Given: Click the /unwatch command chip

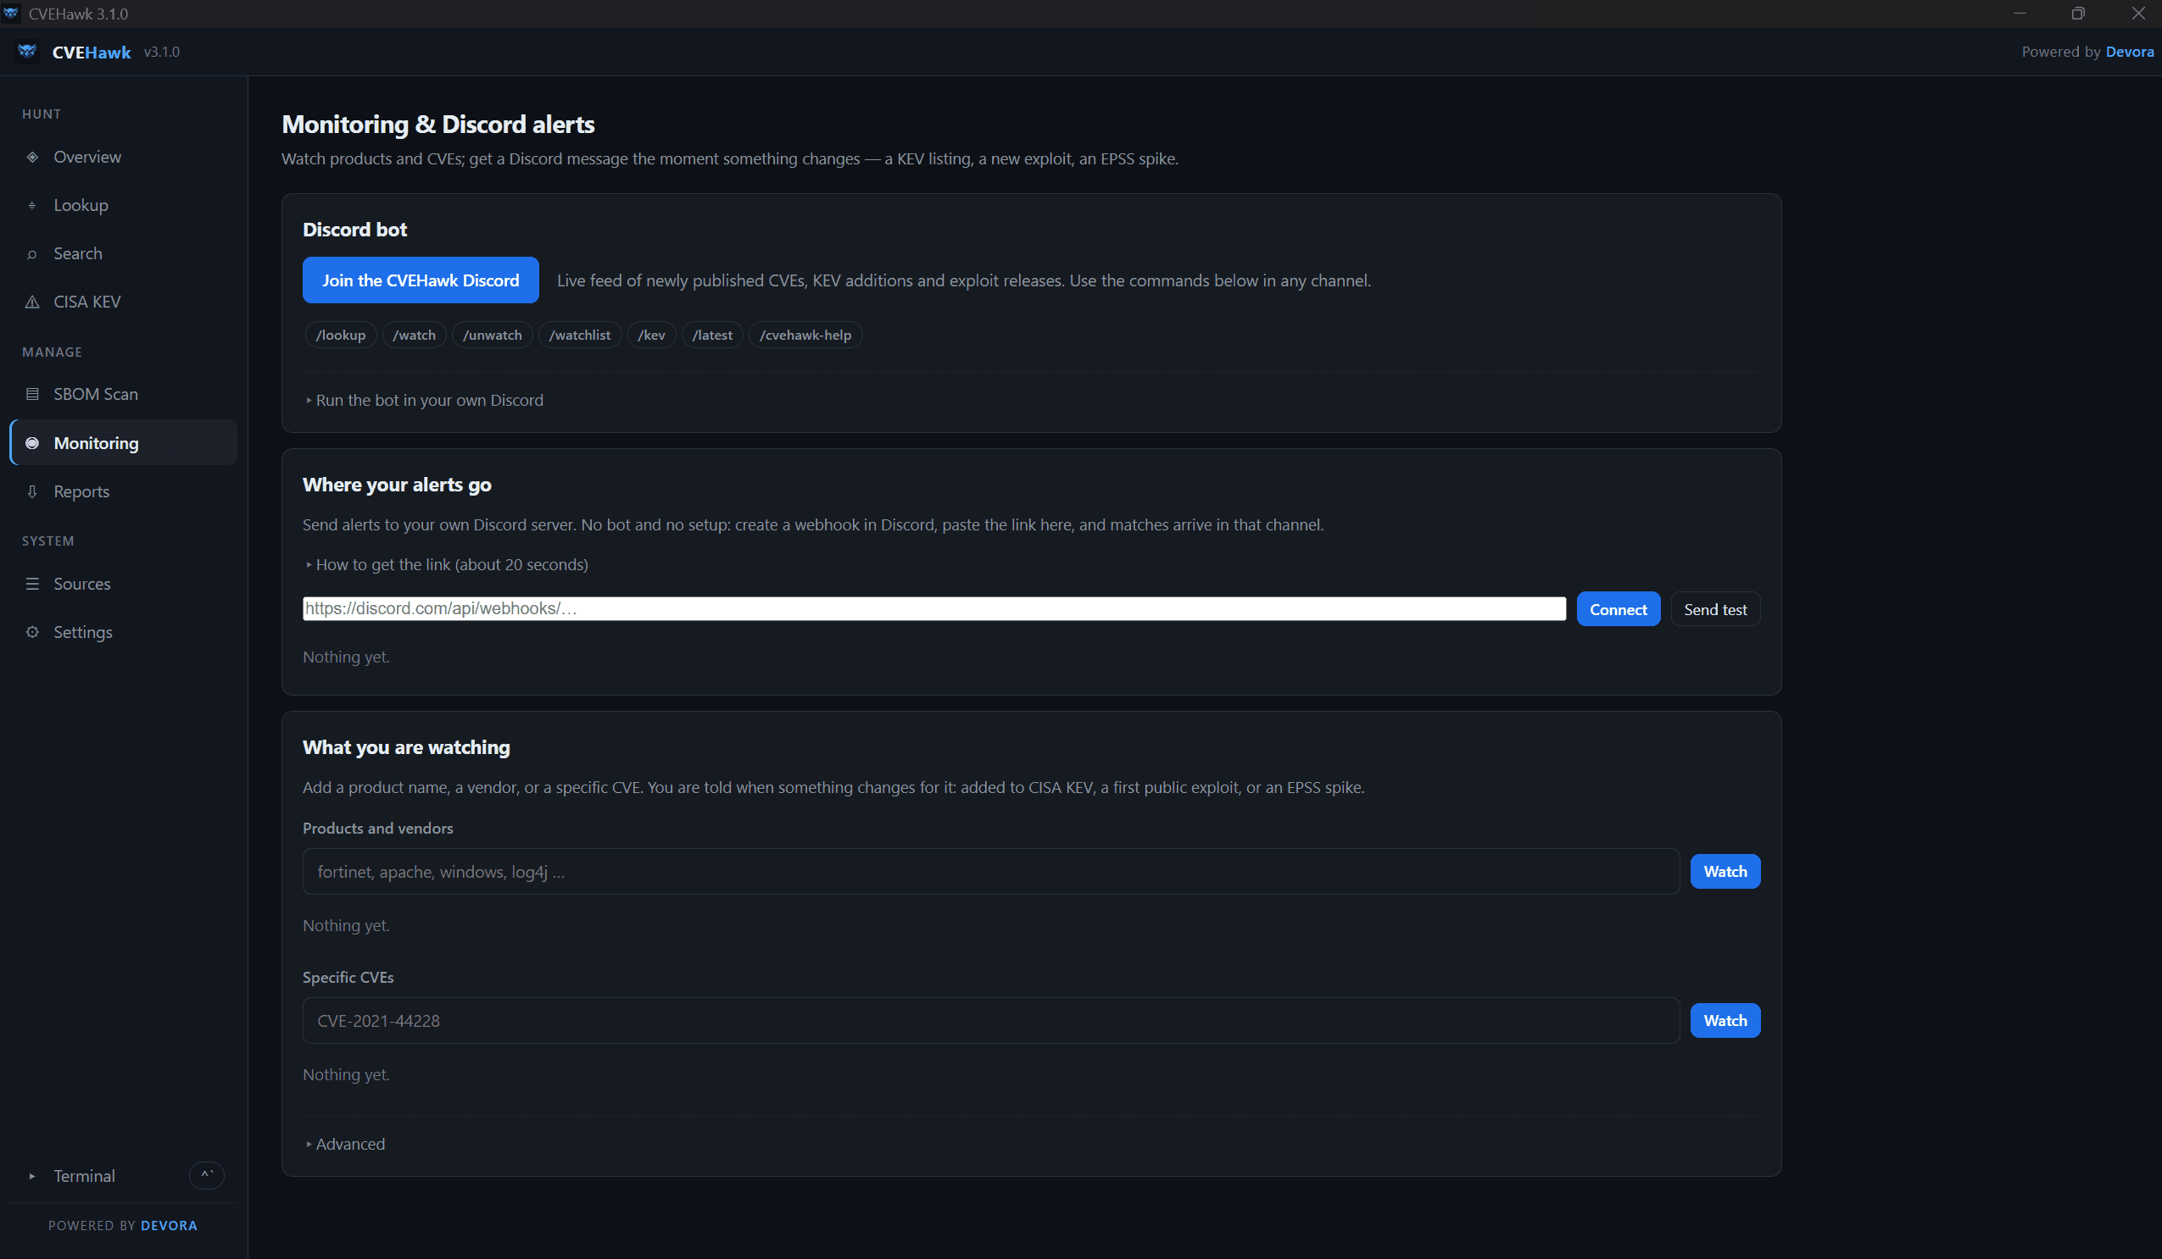Looking at the screenshot, I should tap(493, 336).
